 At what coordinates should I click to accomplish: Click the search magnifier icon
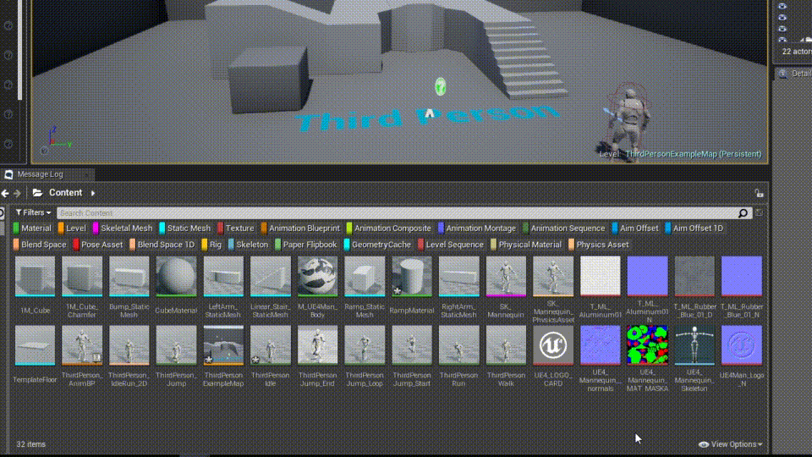click(x=743, y=213)
